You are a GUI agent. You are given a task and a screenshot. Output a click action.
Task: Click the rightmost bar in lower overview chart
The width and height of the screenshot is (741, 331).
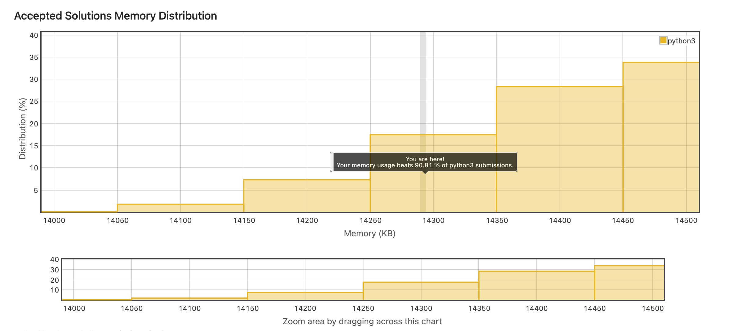pyautogui.click(x=629, y=283)
